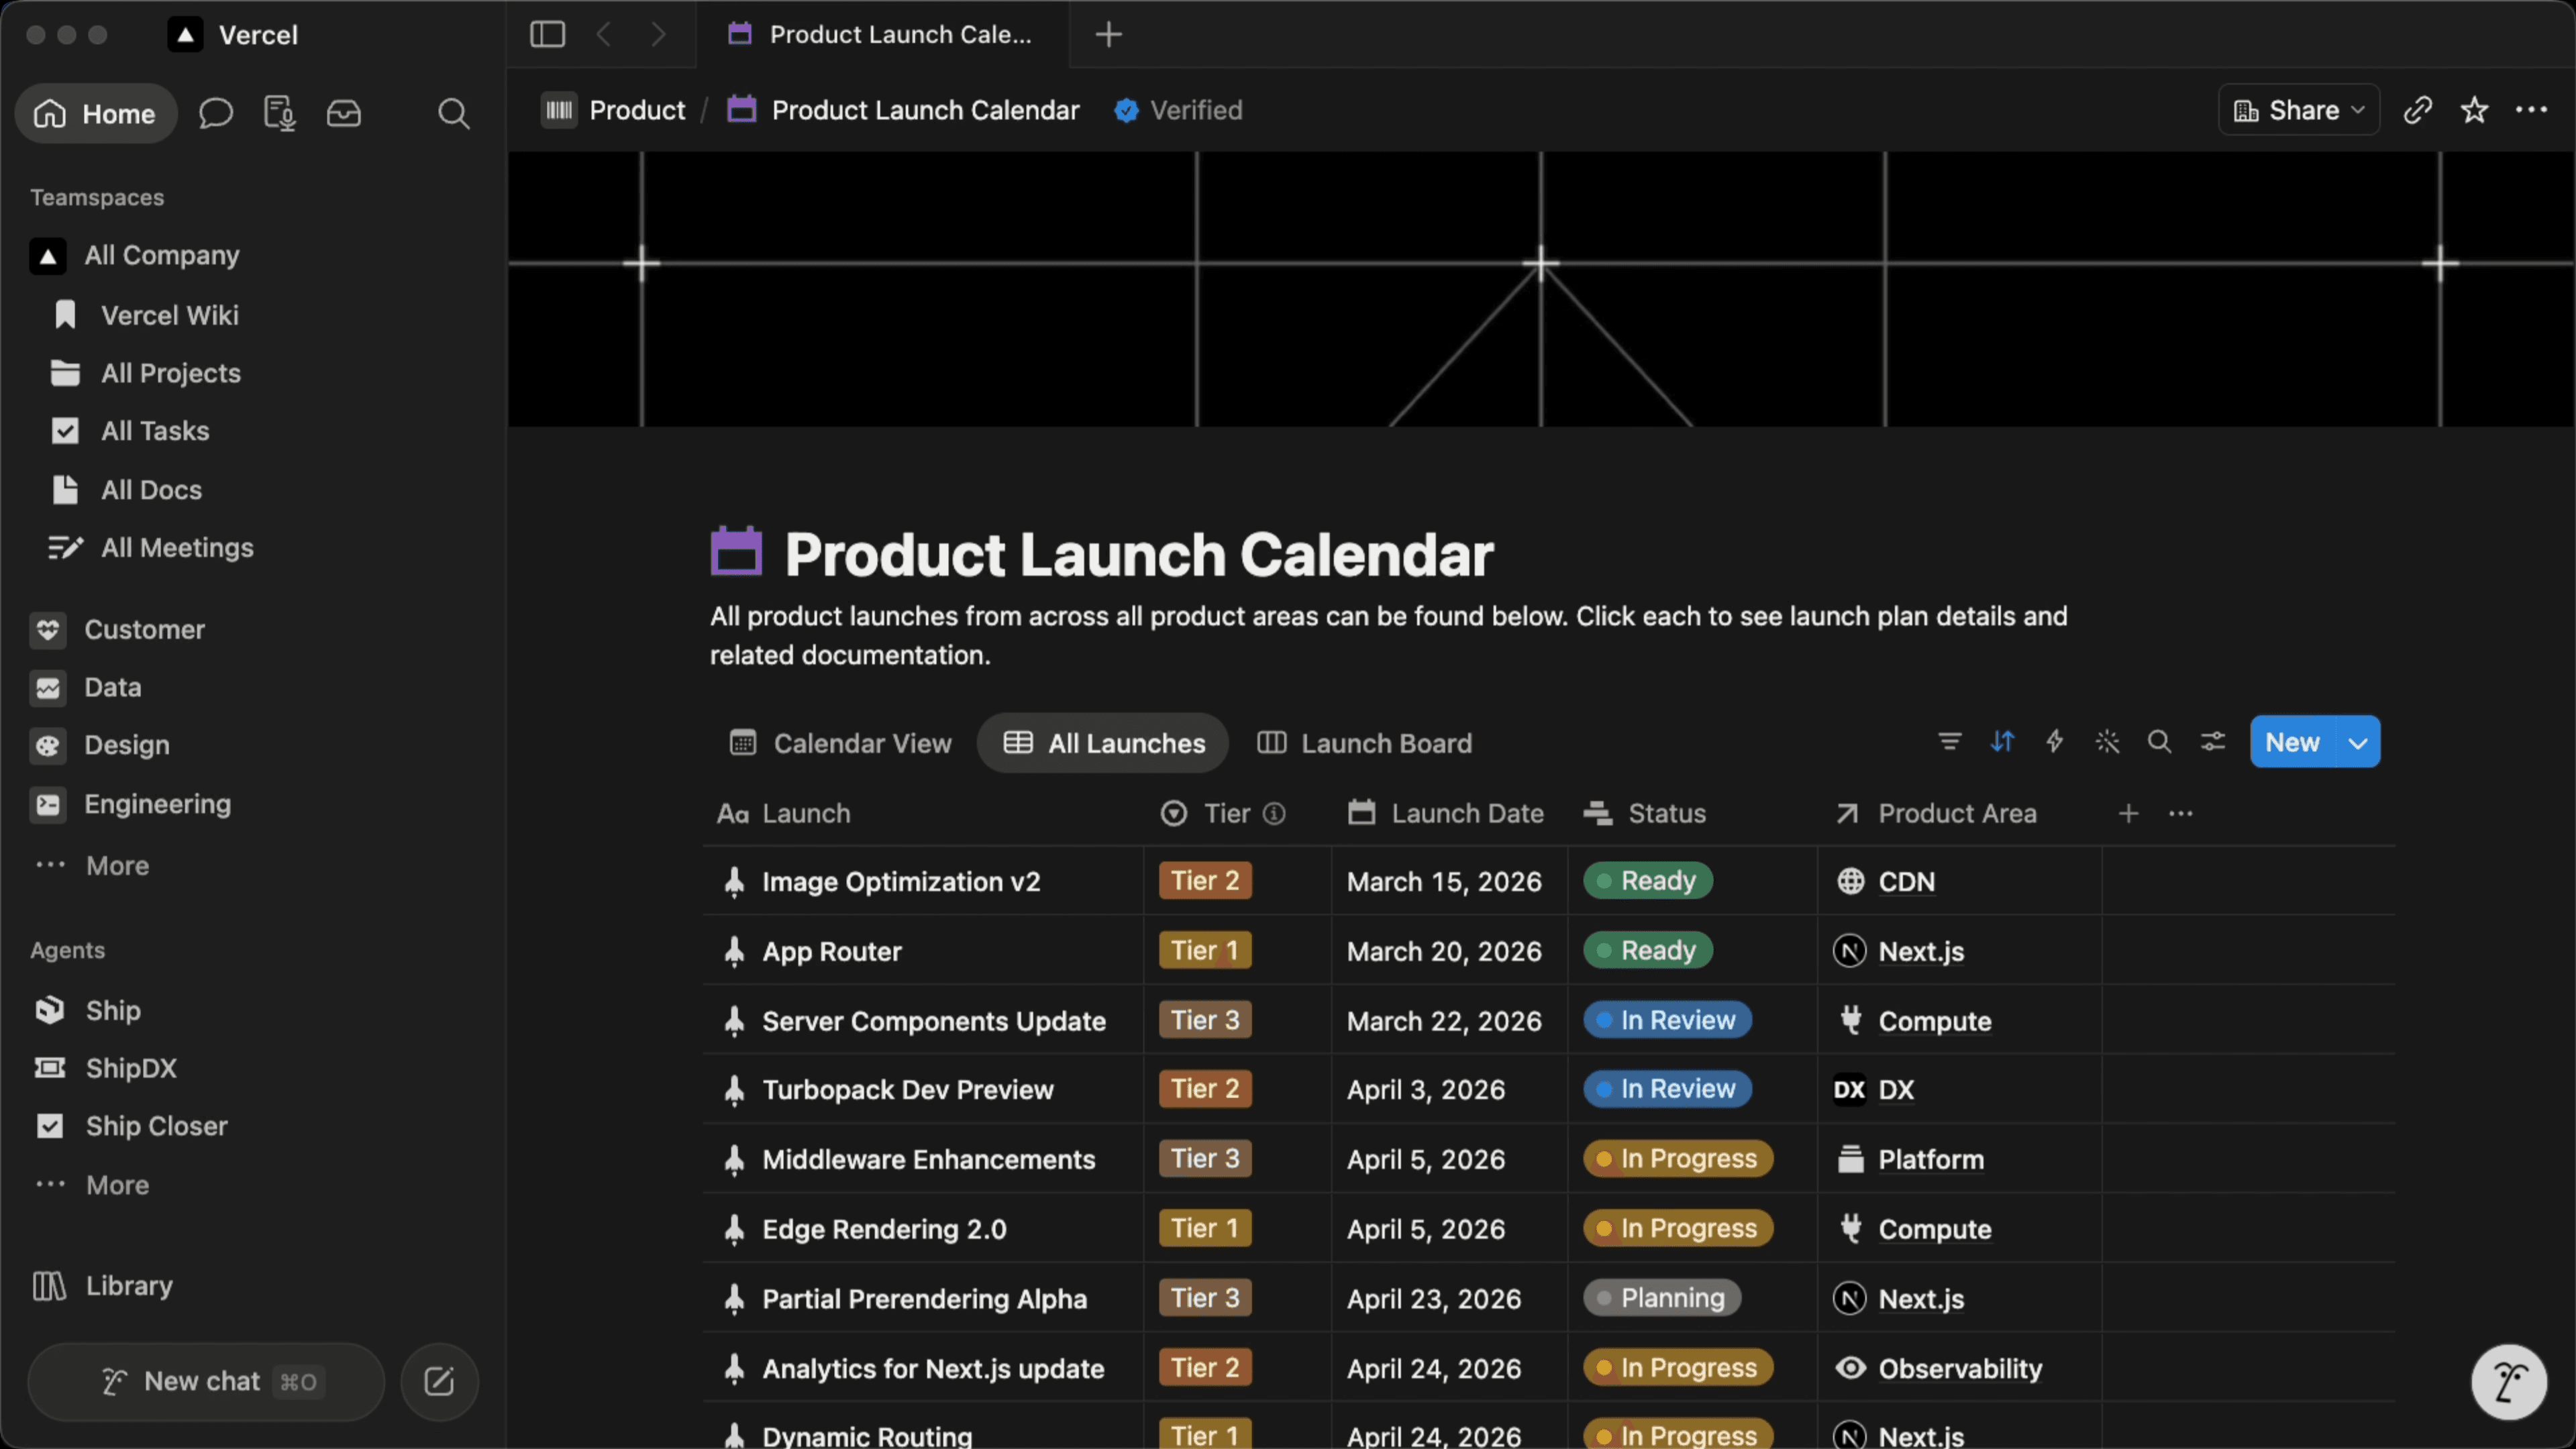
Task: Open Image Optimization v2 rocket icon
Action: click(734, 881)
